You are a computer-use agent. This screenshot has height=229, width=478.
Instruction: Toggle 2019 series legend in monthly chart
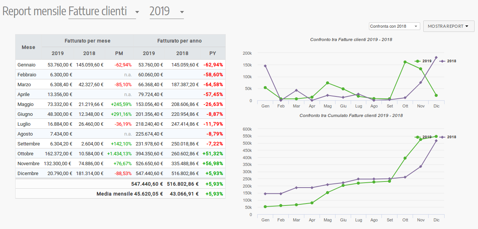423,61
